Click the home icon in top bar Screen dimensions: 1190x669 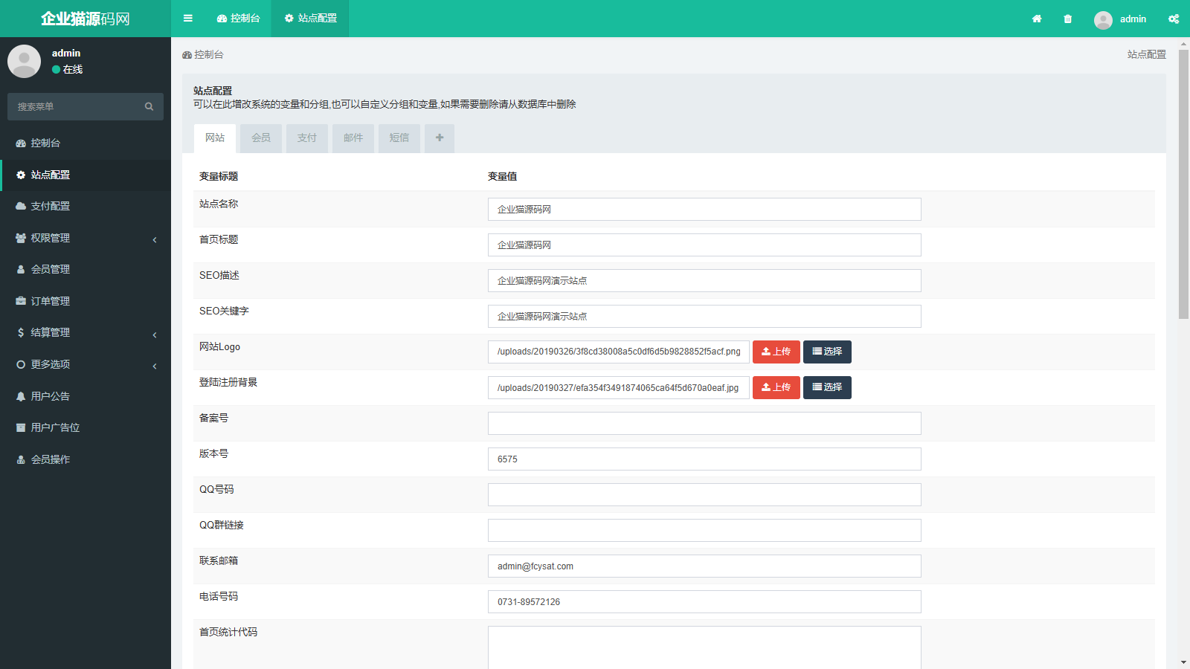(x=1037, y=19)
